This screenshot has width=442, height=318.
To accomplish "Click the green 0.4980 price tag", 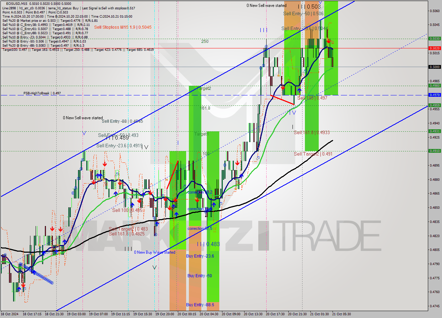I will point(434,85).
